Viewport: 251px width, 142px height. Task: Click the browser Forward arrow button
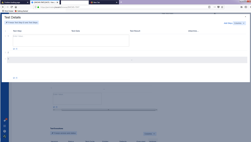[x=7, y=7]
